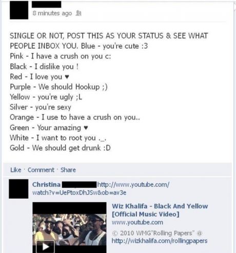Open Christina's profile from her name

[46, 184]
